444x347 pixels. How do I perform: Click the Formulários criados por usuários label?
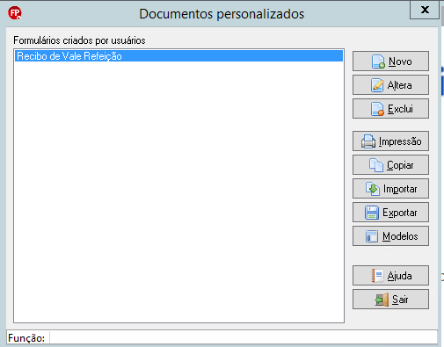pyautogui.click(x=79, y=40)
